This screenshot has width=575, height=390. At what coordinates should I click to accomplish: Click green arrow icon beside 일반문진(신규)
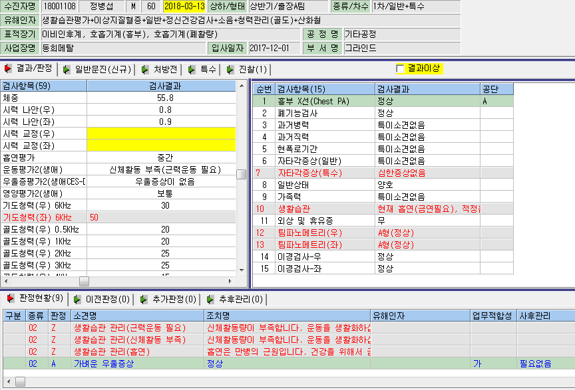[x=67, y=70]
